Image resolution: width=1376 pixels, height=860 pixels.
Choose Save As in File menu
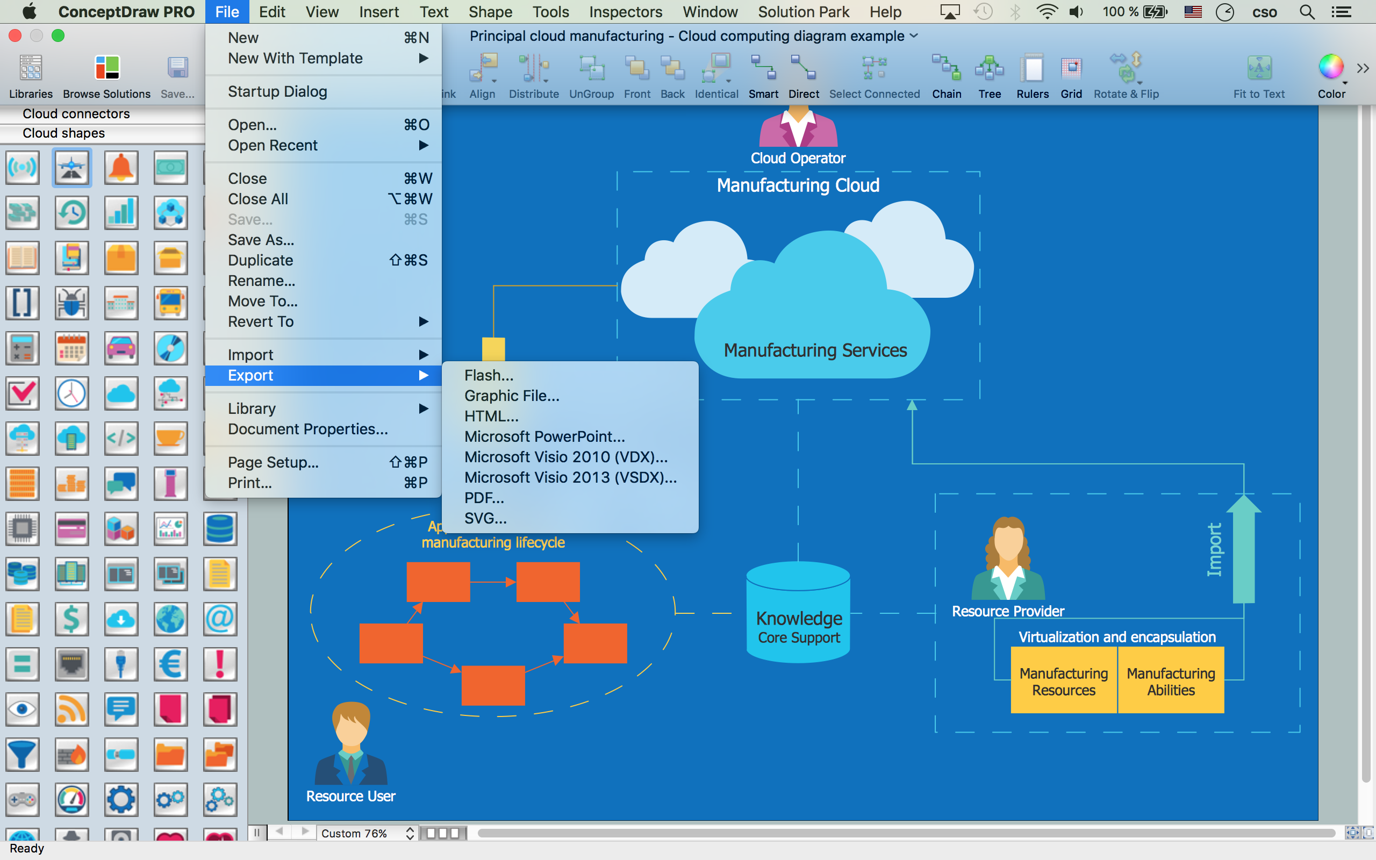(323, 240)
